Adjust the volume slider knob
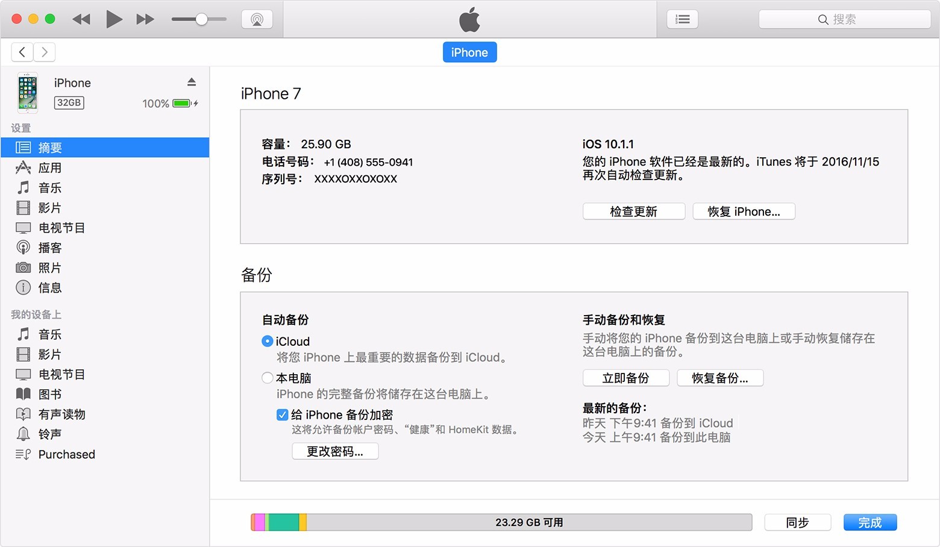 coord(202,19)
